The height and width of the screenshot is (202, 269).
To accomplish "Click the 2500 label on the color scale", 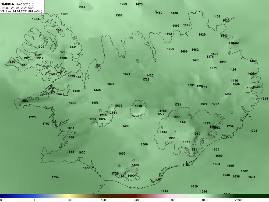I will (x=238, y=200).
